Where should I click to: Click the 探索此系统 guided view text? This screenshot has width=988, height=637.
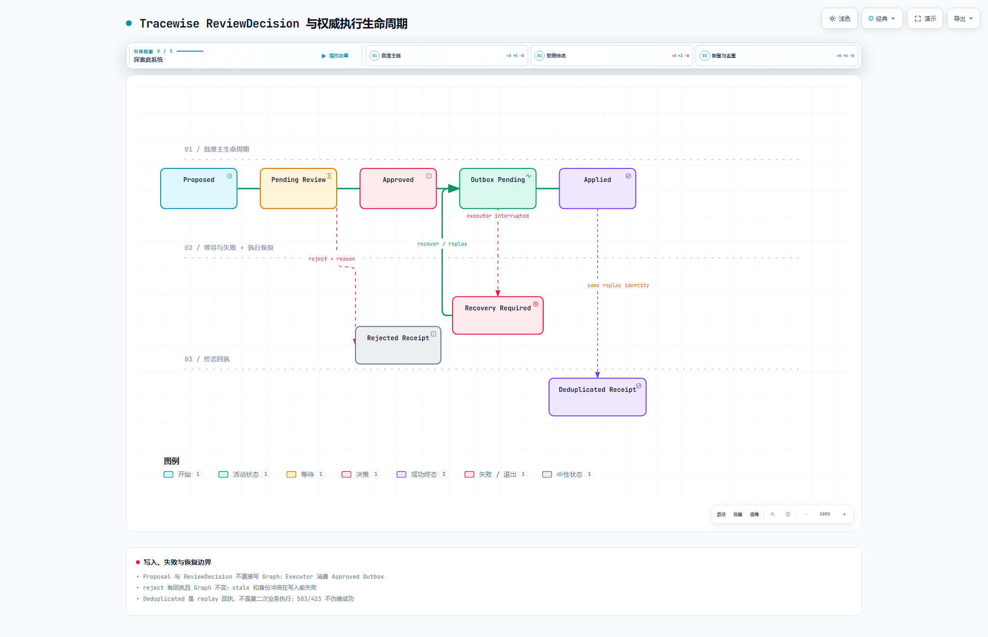point(148,60)
